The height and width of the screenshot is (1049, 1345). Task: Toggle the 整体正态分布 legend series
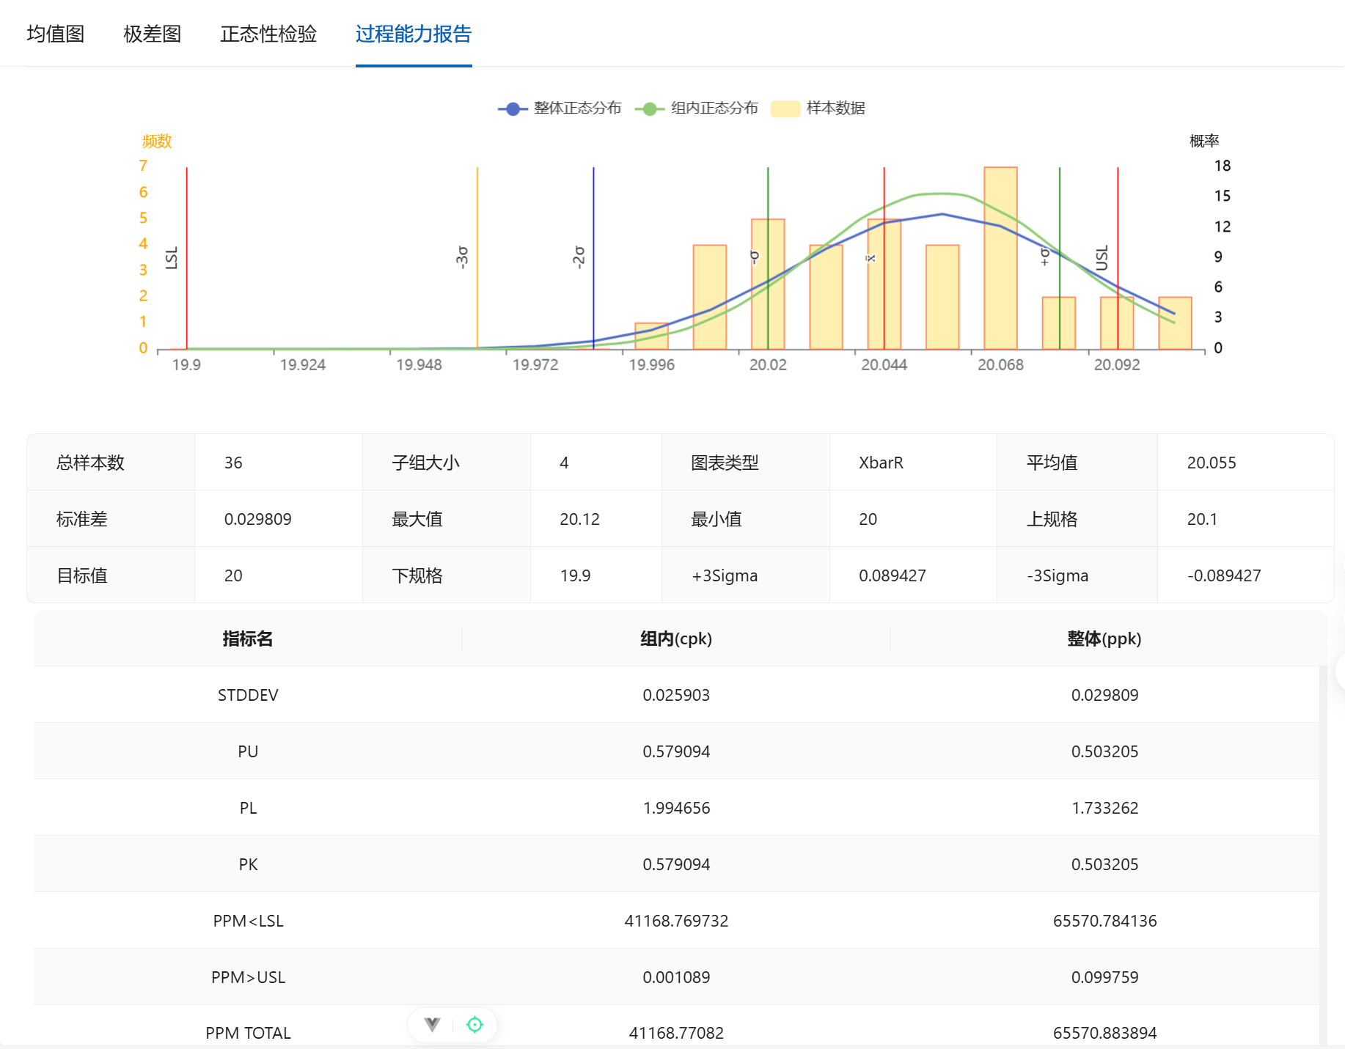point(560,108)
